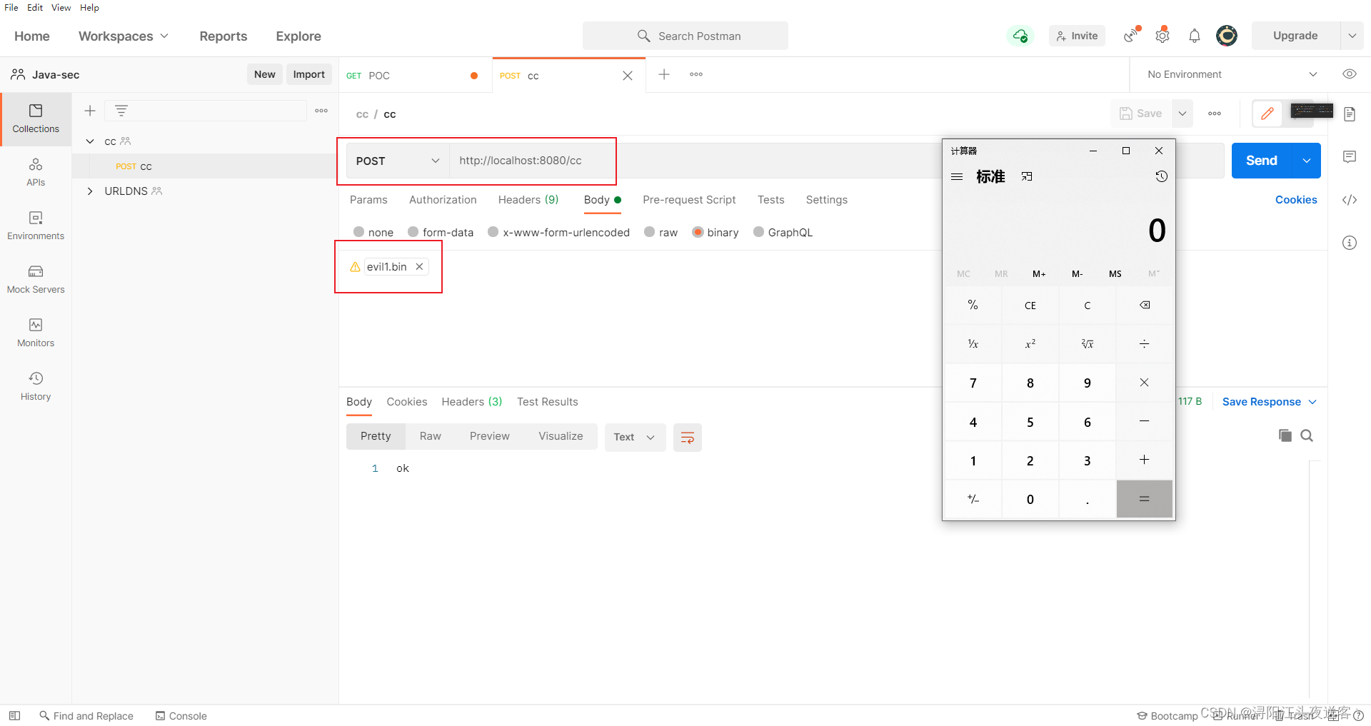Open Monitors in sidebar
Image resolution: width=1371 pixels, height=726 pixels.
pyautogui.click(x=36, y=333)
